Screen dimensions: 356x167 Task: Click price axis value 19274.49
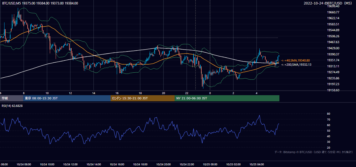coord(333,72)
